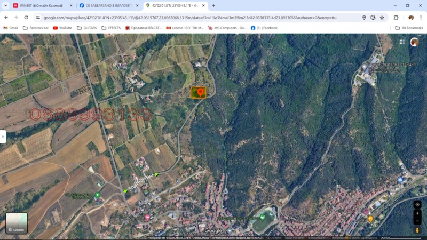The width and height of the screenshot is (427, 240).
Task: Open the All Bookmarks folder
Action: click(409, 28)
